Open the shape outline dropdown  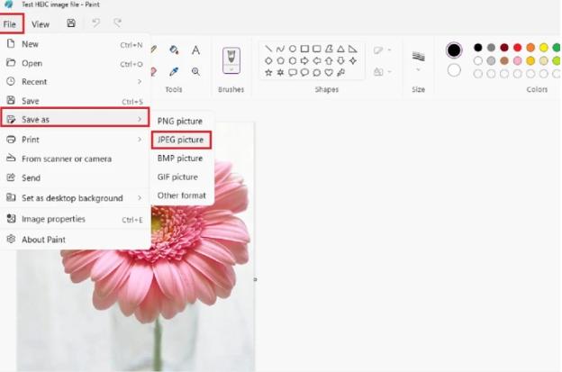382,50
